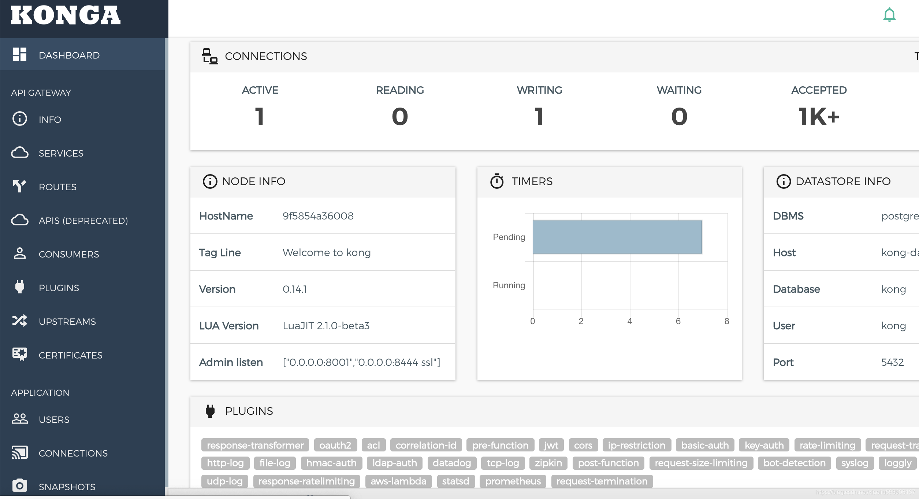
Task: Click the Timers stopwatch icon
Action: (x=497, y=181)
